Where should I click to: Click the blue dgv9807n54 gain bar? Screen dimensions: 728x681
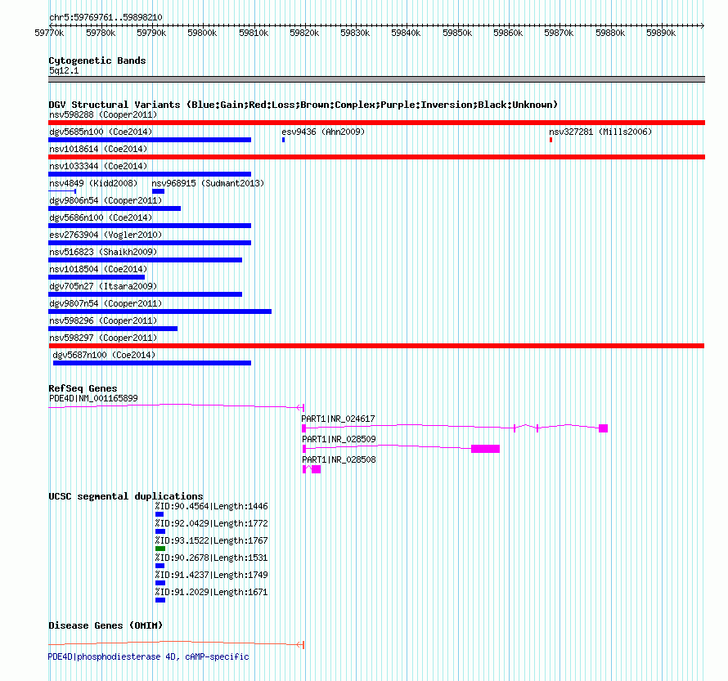160,311
